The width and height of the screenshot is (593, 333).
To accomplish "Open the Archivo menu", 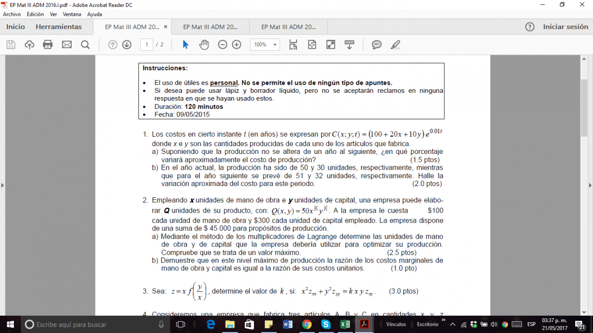I will point(12,14).
